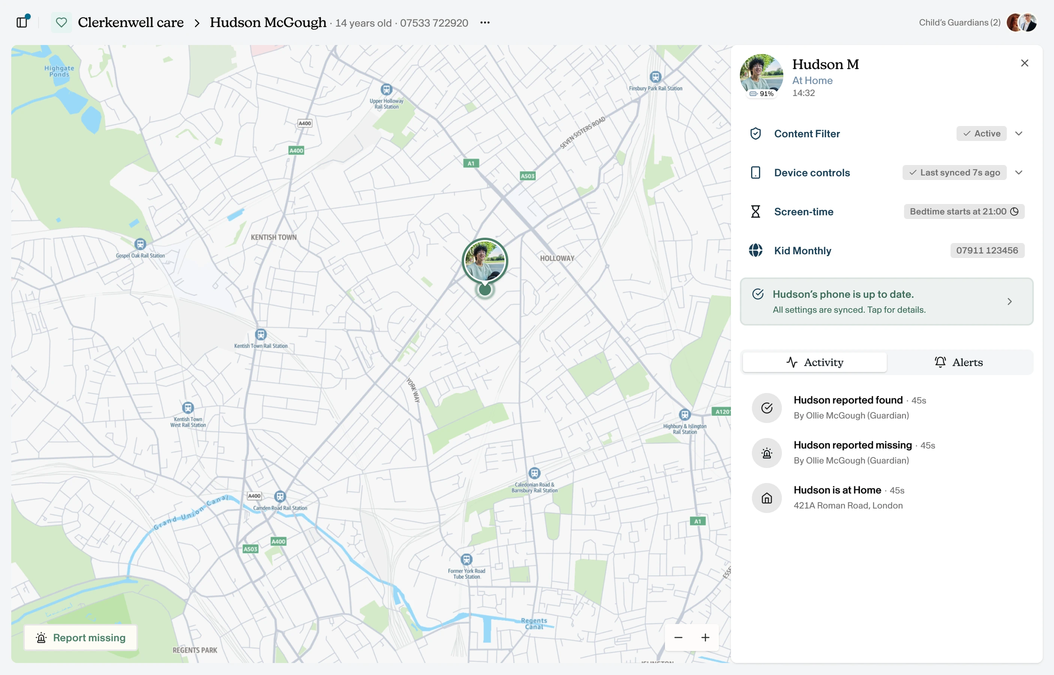The image size is (1054, 675).
Task: Click Camden Road Rail Station map icon
Action: click(280, 496)
